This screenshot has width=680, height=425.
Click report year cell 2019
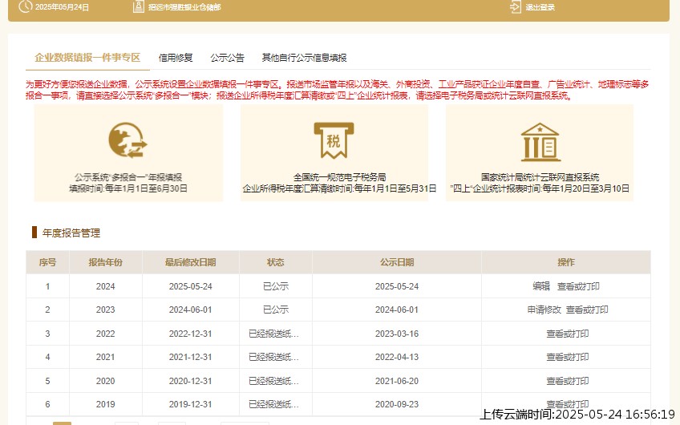pos(105,404)
